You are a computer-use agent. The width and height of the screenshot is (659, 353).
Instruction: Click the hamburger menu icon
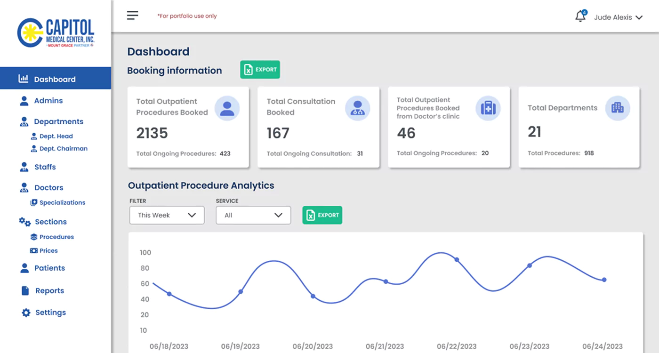132,15
